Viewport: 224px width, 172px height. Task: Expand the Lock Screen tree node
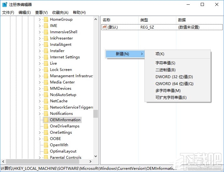point(40,70)
